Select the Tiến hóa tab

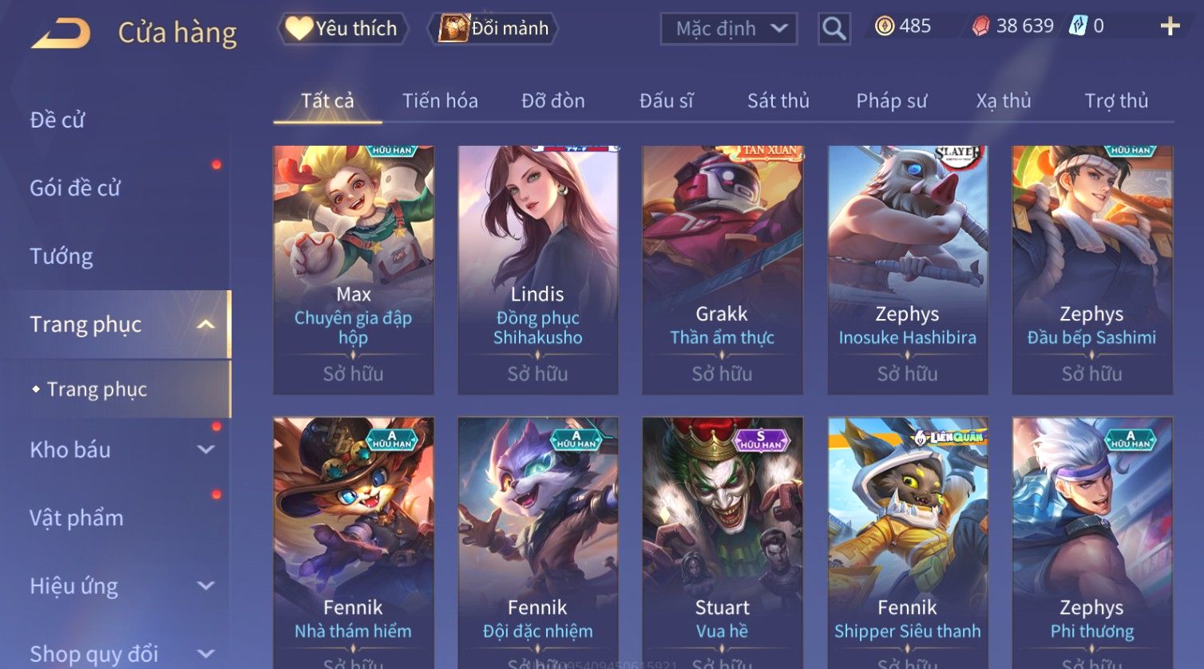[440, 100]
